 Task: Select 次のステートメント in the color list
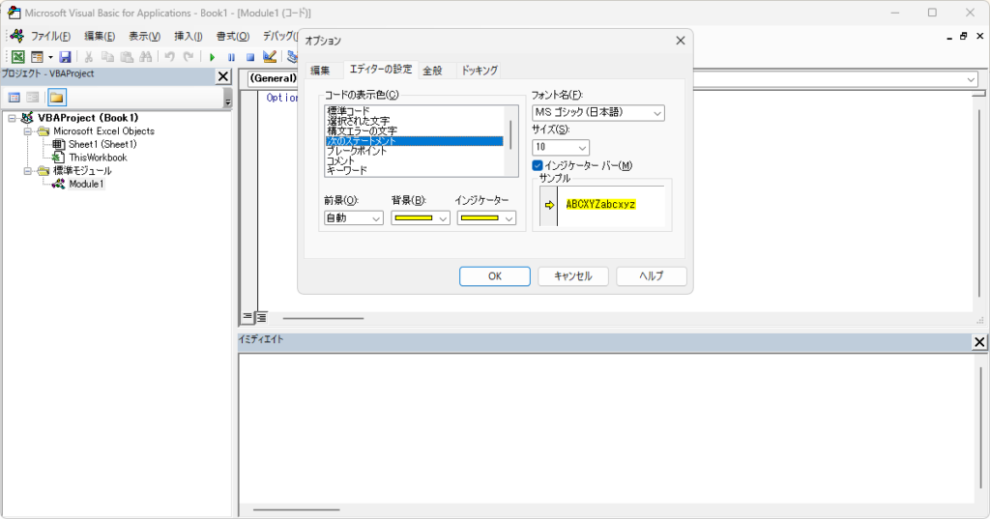pyautogui.click(x=414, y=141)
